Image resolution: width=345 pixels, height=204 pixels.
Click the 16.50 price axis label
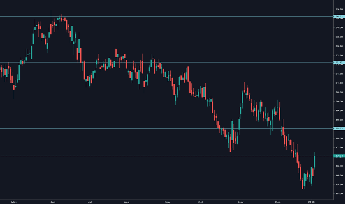339,166
